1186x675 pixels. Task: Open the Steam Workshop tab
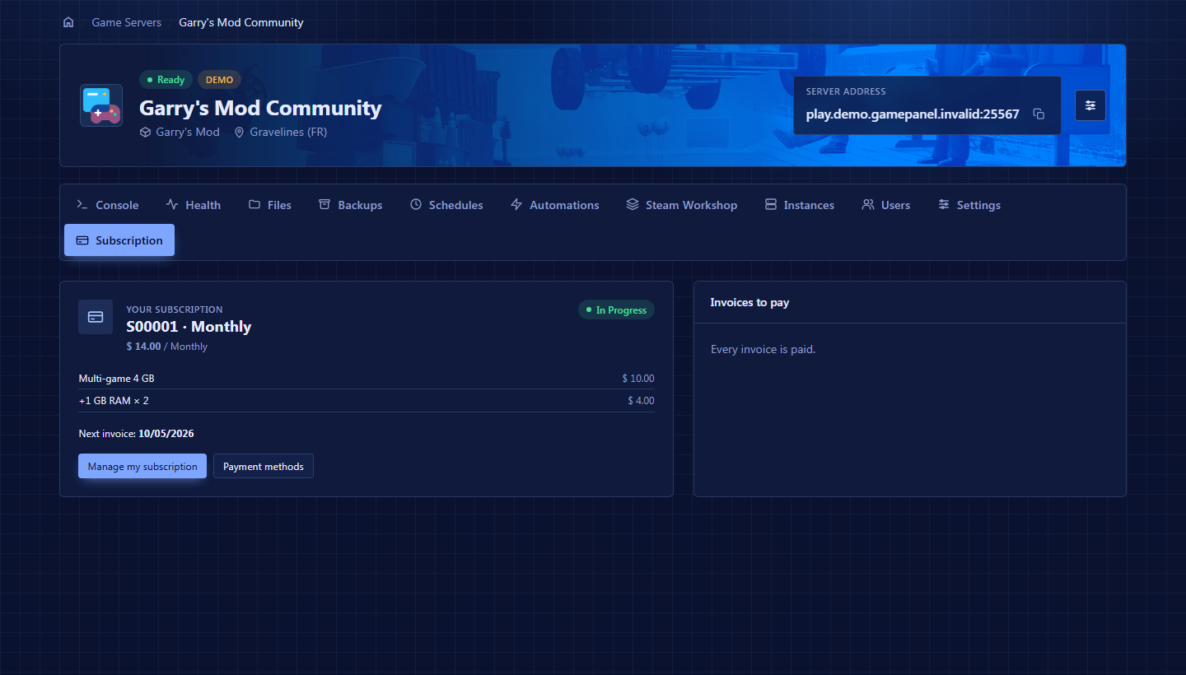click(682, 205)
